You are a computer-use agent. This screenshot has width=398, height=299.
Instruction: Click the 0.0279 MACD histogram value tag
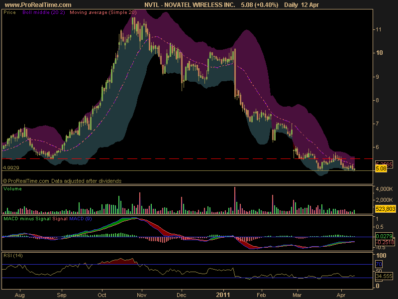click(x=384, y=236)
